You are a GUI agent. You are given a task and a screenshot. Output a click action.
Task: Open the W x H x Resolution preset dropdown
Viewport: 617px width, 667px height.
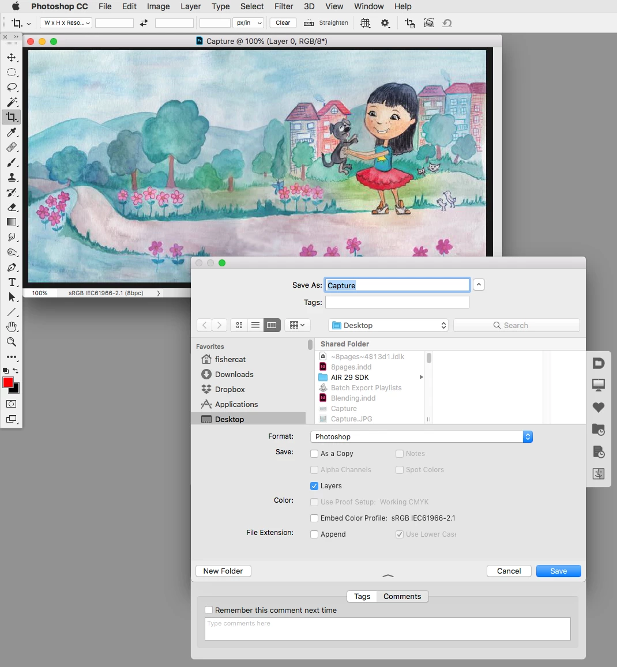[66, 23]
